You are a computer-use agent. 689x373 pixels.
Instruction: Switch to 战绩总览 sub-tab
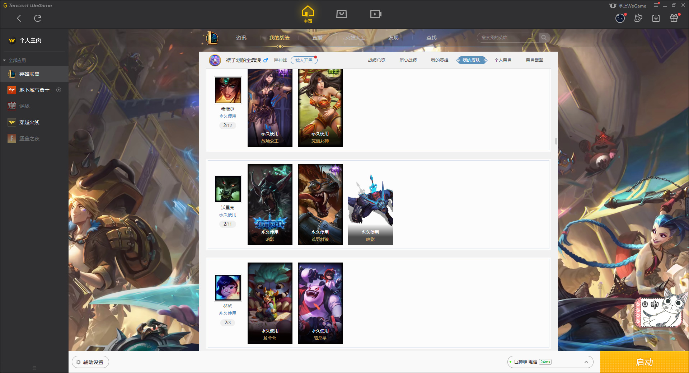coord(376,60)
